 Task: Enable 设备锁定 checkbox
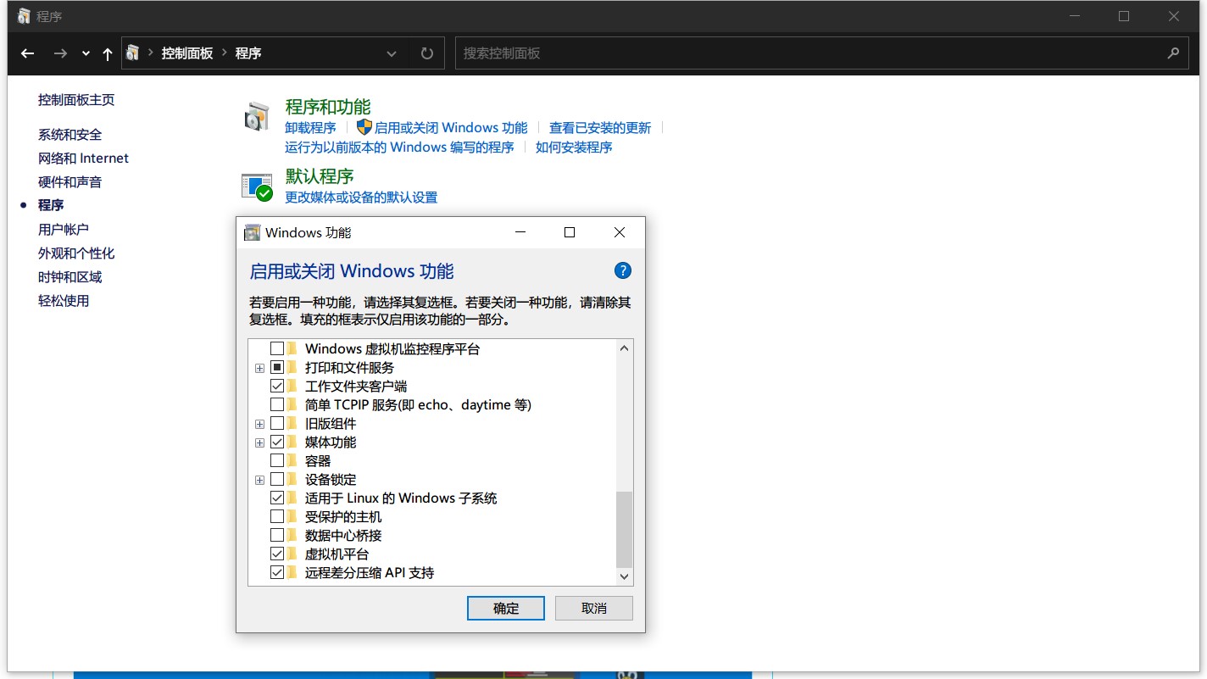click(x=277, y=479)
